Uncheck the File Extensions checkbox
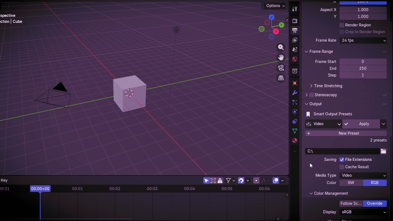The height and width of the screenshot is (221, 393). point(342,160)
